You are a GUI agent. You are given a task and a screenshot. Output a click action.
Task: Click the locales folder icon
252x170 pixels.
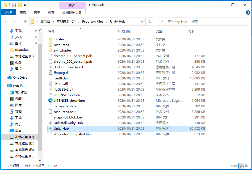51,39
